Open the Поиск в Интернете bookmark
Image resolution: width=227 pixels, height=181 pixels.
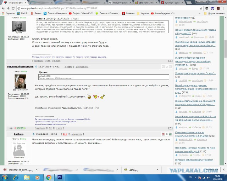(x=55, y=13)
